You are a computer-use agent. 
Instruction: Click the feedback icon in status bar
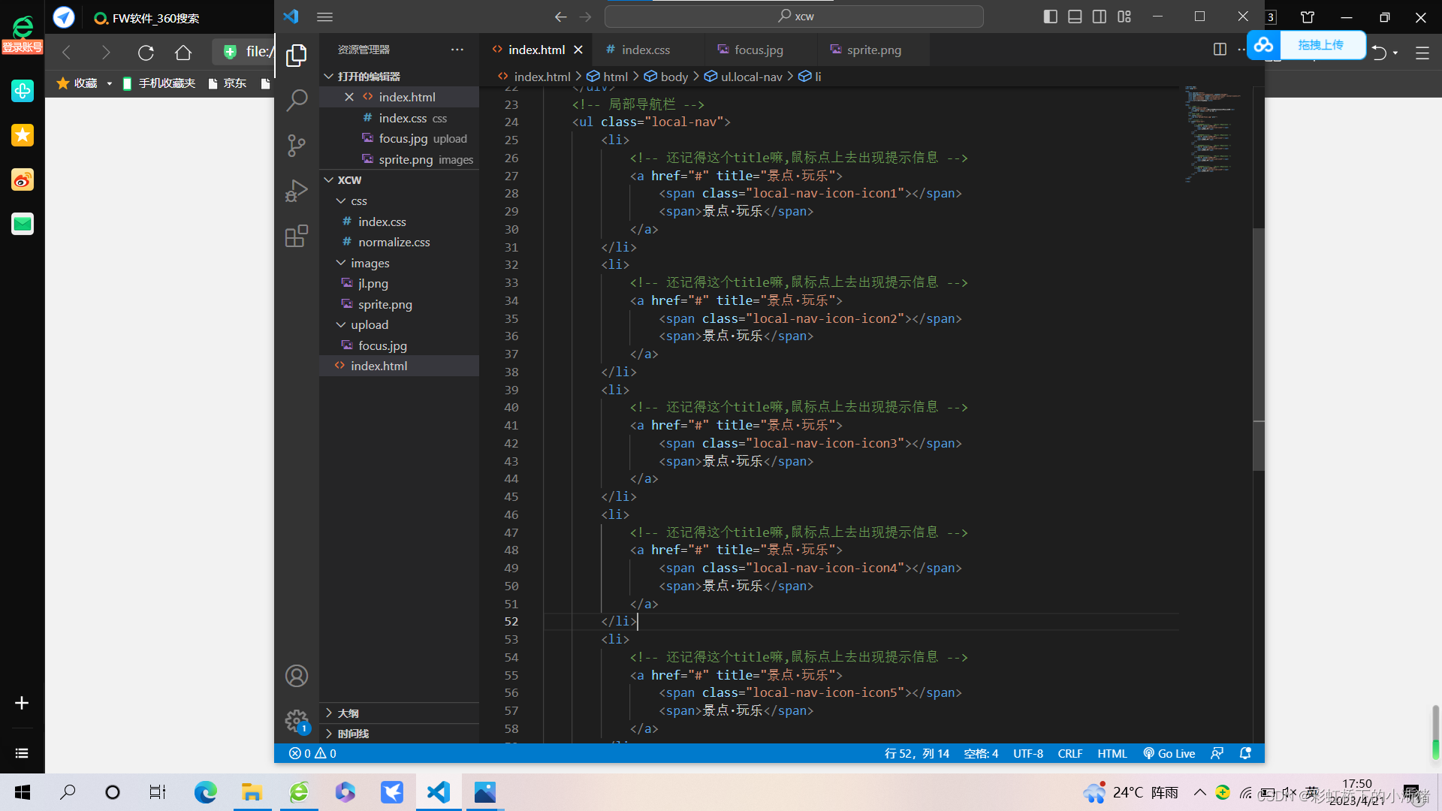coord(1217,754)
